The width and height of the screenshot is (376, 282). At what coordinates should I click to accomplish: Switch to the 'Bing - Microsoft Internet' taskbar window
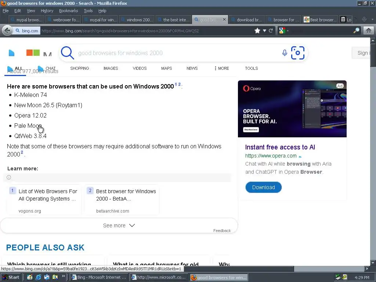click(x=99, y=277)
